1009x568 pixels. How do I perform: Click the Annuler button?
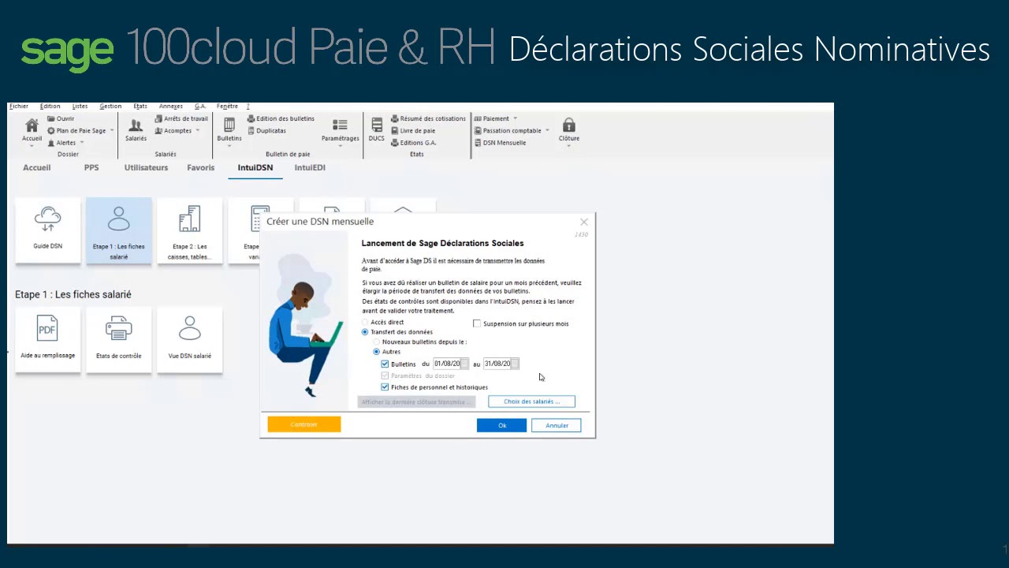point(557,425)
